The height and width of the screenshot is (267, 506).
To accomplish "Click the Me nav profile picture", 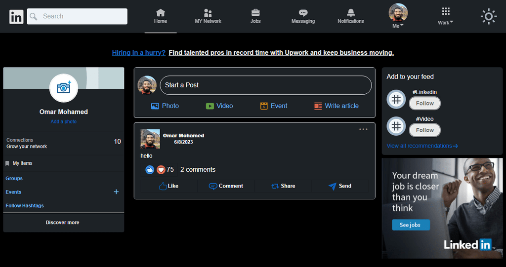I will pyautogui.click(x=398, y=13).
